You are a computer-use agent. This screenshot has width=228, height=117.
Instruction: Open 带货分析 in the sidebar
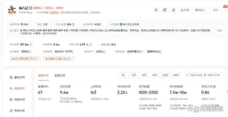click(x=19, y=111)
